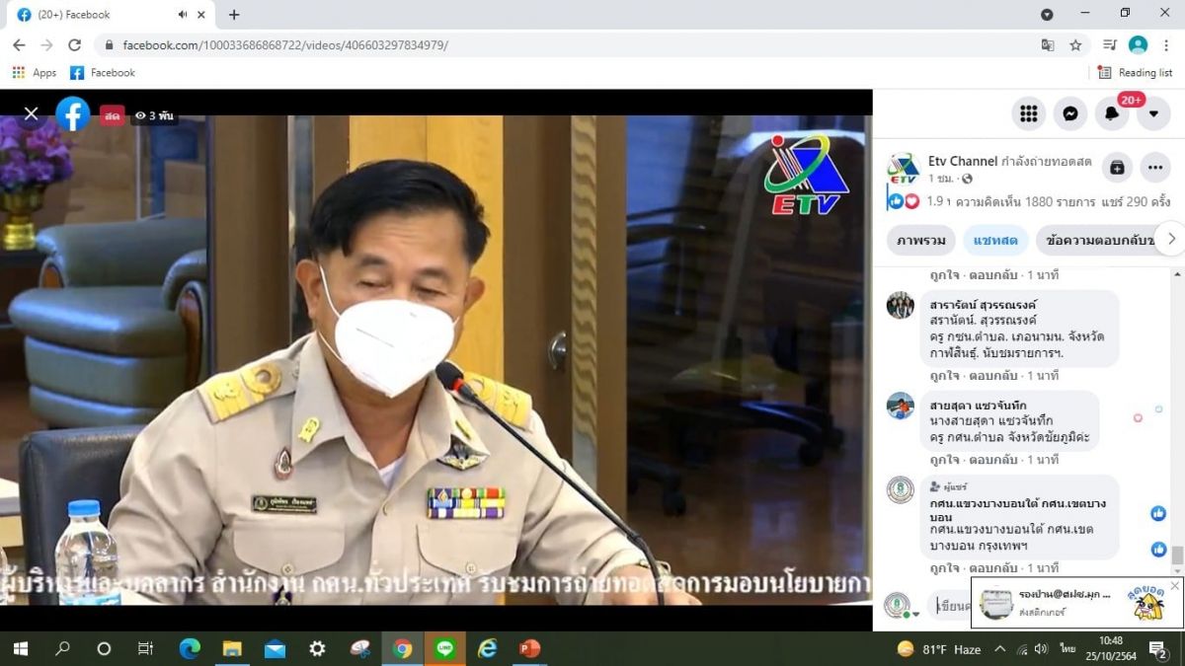Screen dimensions: 1185x666
Task: Save the video using bookmark icon
Action: [1117, 168]
